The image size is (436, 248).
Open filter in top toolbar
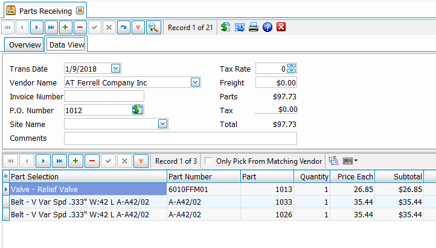(138, 28)
